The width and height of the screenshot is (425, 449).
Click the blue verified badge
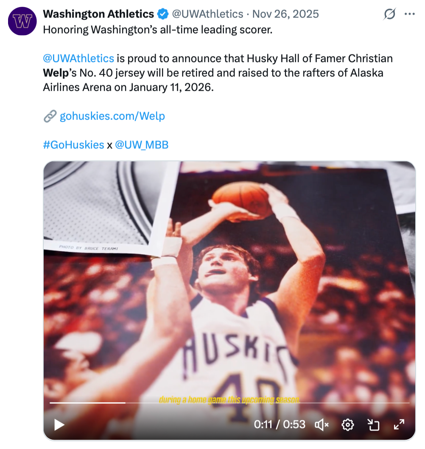[x=162, y=14]
